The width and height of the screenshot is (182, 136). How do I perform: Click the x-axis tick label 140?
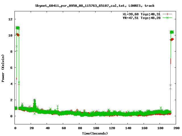click(x=128, y=128)
